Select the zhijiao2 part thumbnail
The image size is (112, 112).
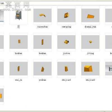(90, 69)
